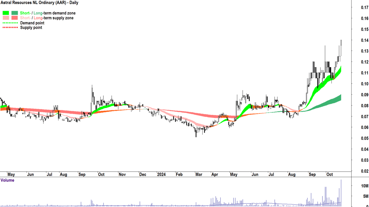Viewport: 369px width, 207px height.
Task: Click the 0.04 price axis label
Action: click(x=365, y=149)
